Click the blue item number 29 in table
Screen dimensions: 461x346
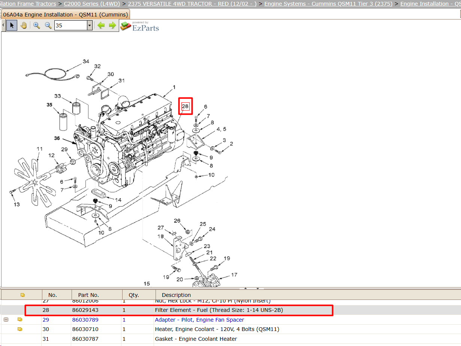click(46, 320)
